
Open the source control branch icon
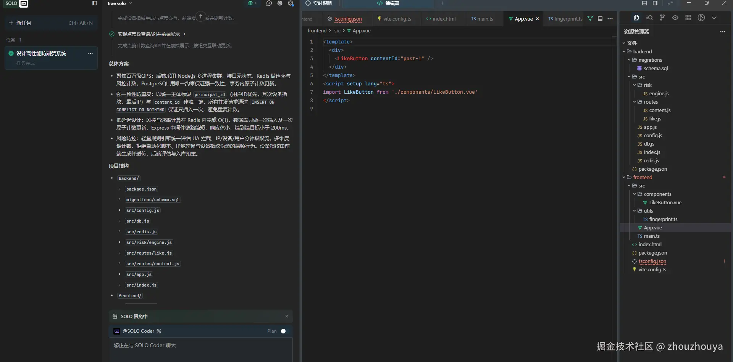(662, 18)
